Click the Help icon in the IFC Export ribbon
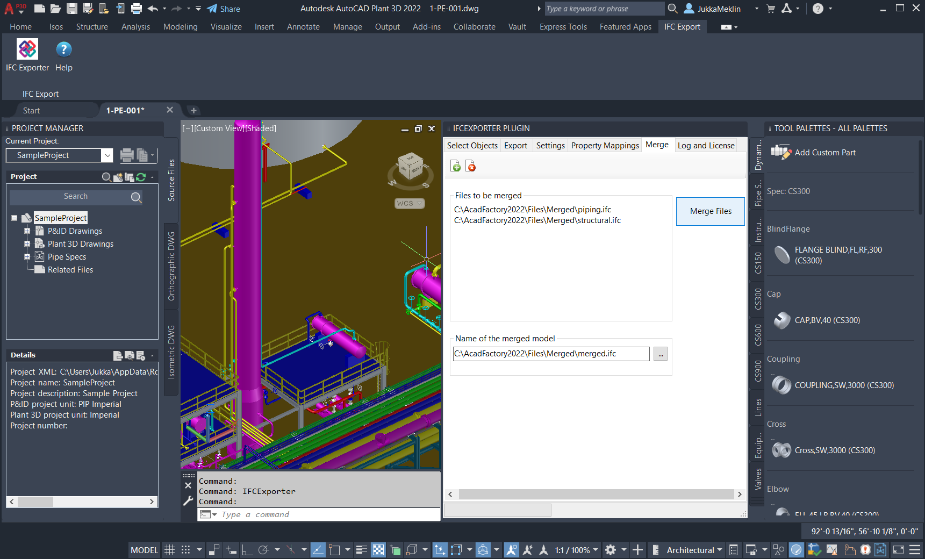This screenshot has height=559, width=925. [63, 49]
